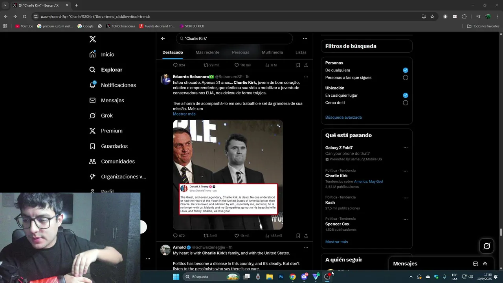
Task: Open Inicio home page
Action: tap(102, 54)
